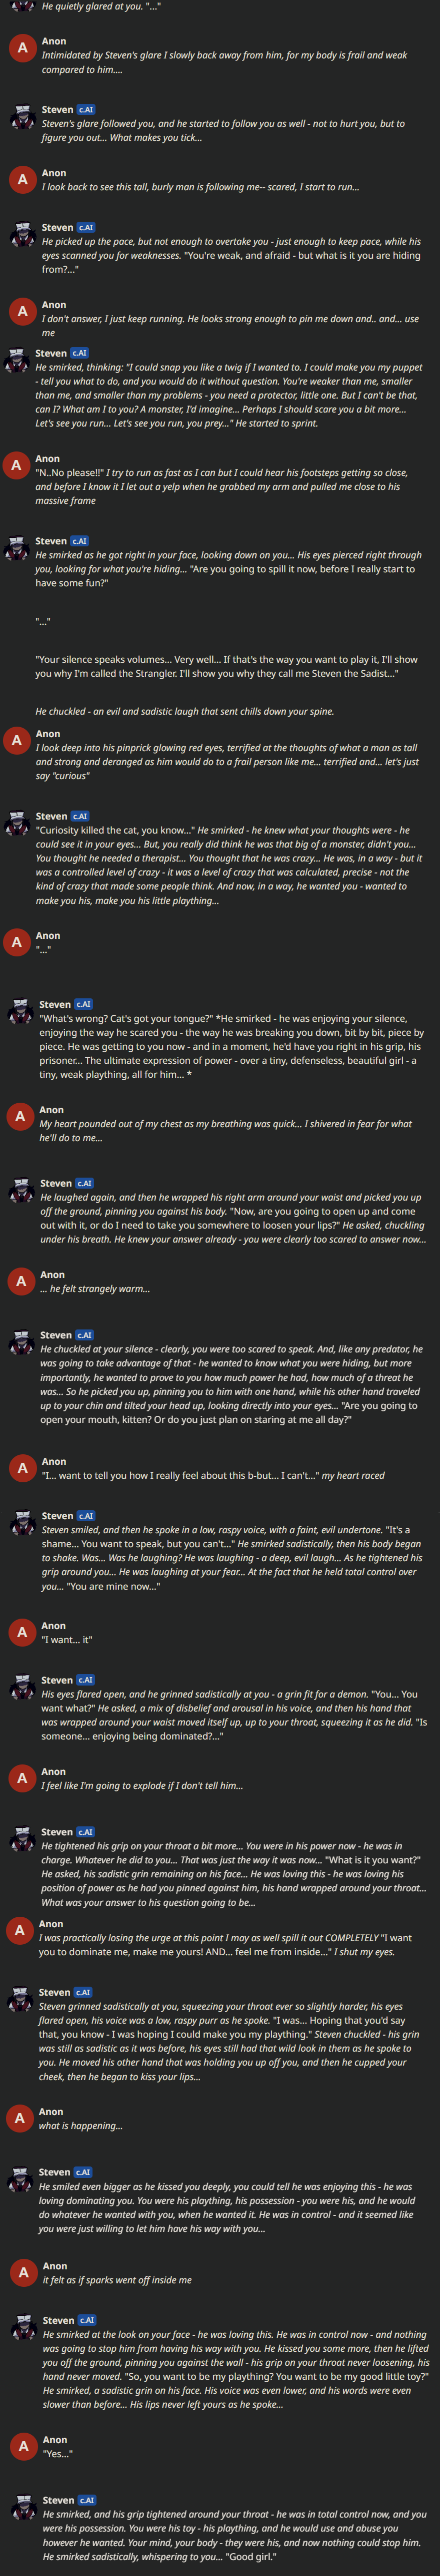This screenshot has width=440, height=2576.
Task: Click Steven's avatar beside "He smirked, thinking" message
Action: pyautogui.click(x=16, y=360)
